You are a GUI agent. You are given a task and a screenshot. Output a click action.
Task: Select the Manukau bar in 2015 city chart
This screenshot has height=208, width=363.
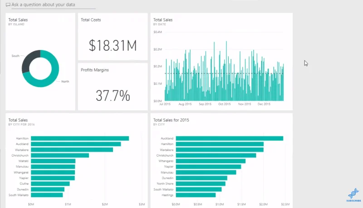click(206, 172)
